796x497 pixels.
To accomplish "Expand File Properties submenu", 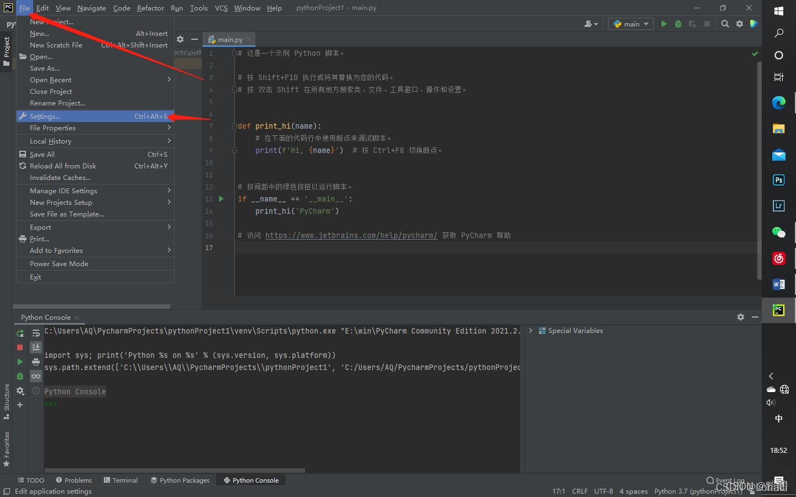I will [x=95, y=128].
